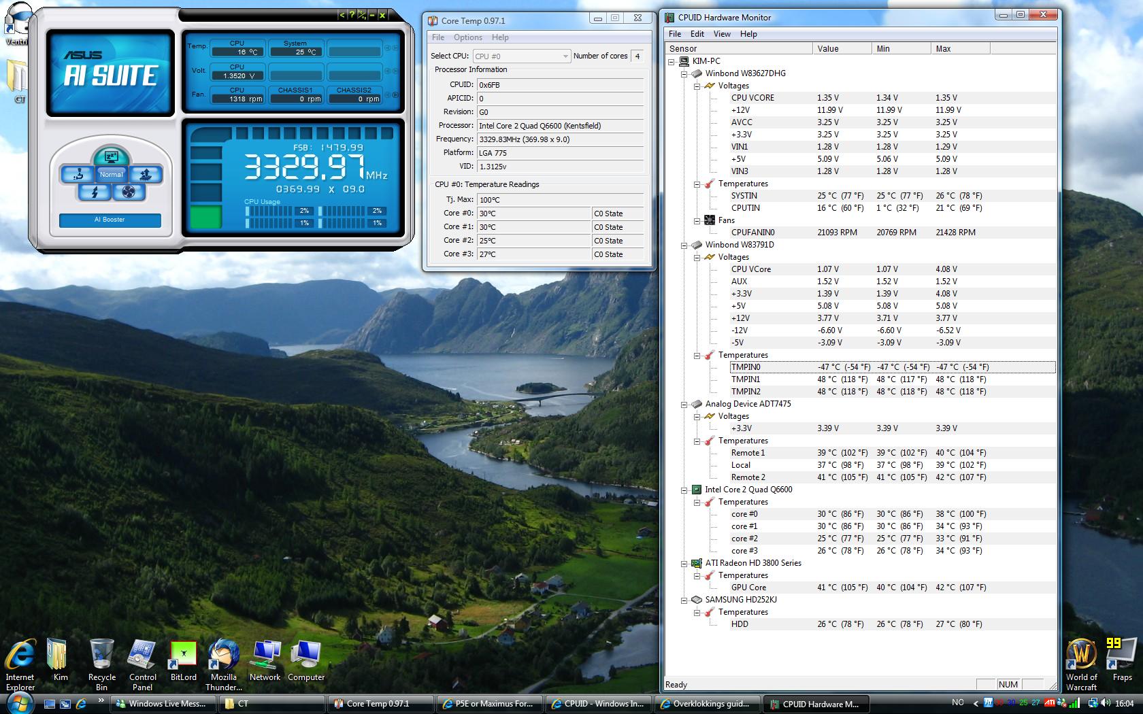The image size is (1143, 714).
Task: Open the Network desktop icon
Action: (265, 660)
